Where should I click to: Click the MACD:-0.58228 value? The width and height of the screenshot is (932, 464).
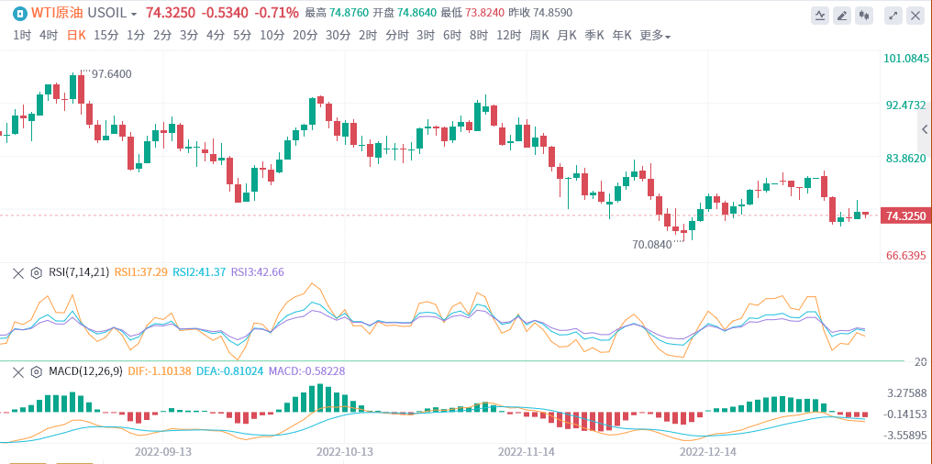[x=307, y=372]
